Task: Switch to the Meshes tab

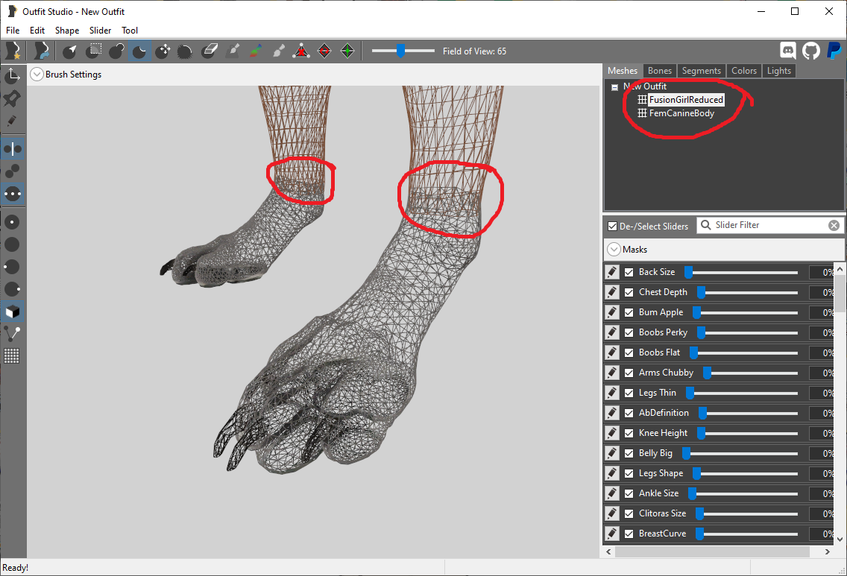Action: [623, 71]
